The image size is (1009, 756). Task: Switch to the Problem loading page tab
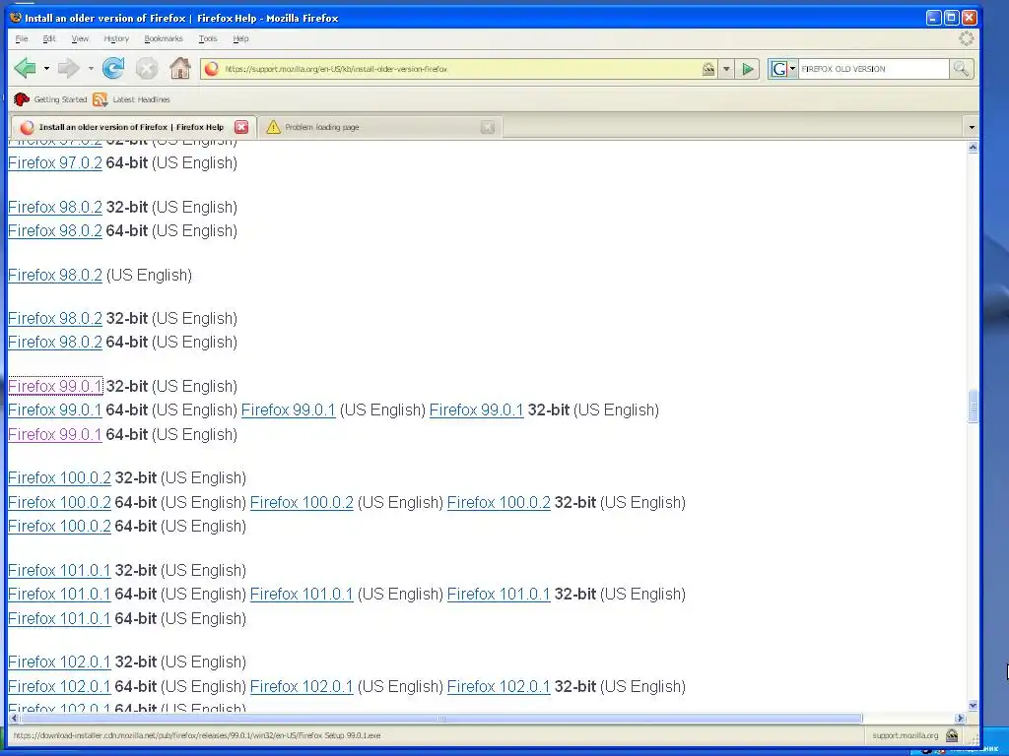click(x=379, y=127)
